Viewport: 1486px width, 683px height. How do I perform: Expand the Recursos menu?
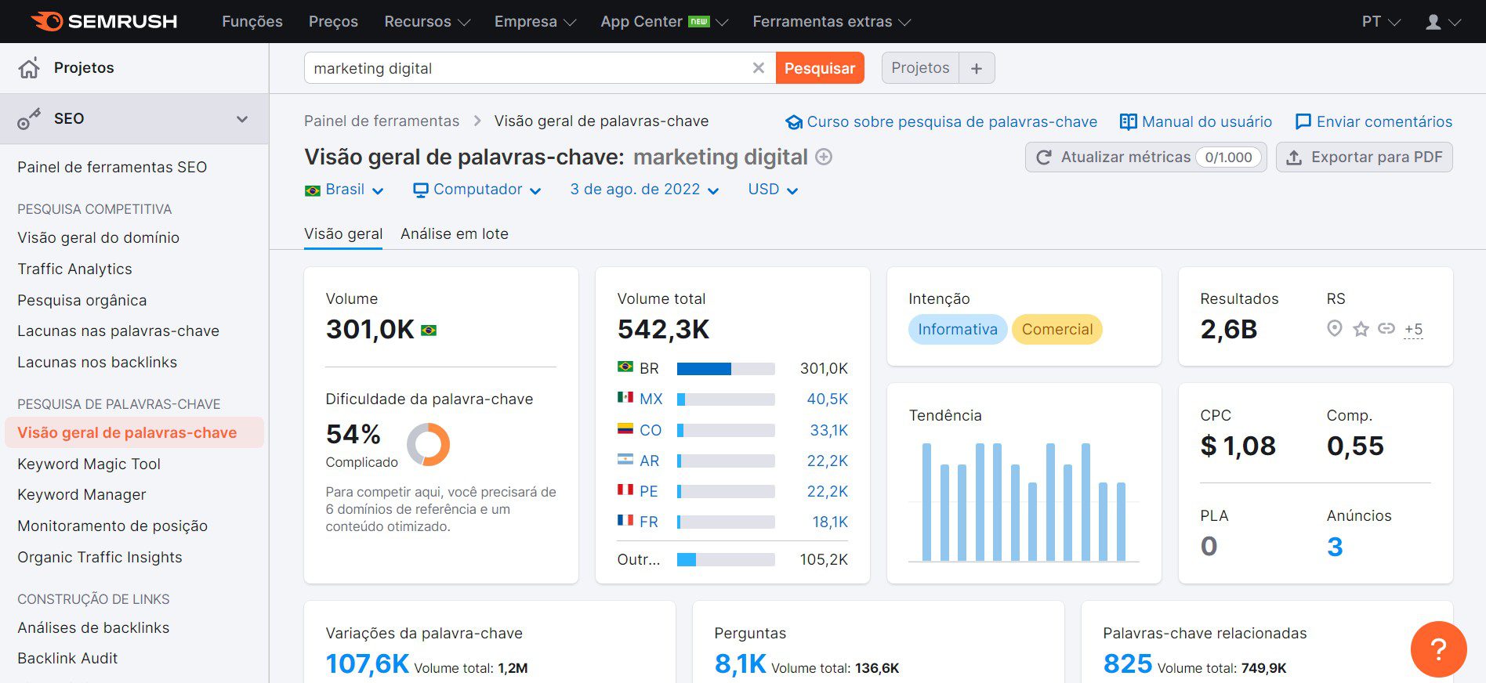(x=427, y=22)
